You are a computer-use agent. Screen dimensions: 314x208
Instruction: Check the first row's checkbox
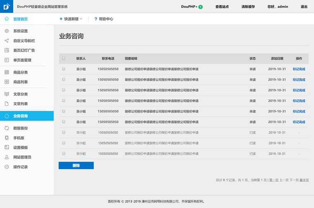pos(64,69)
